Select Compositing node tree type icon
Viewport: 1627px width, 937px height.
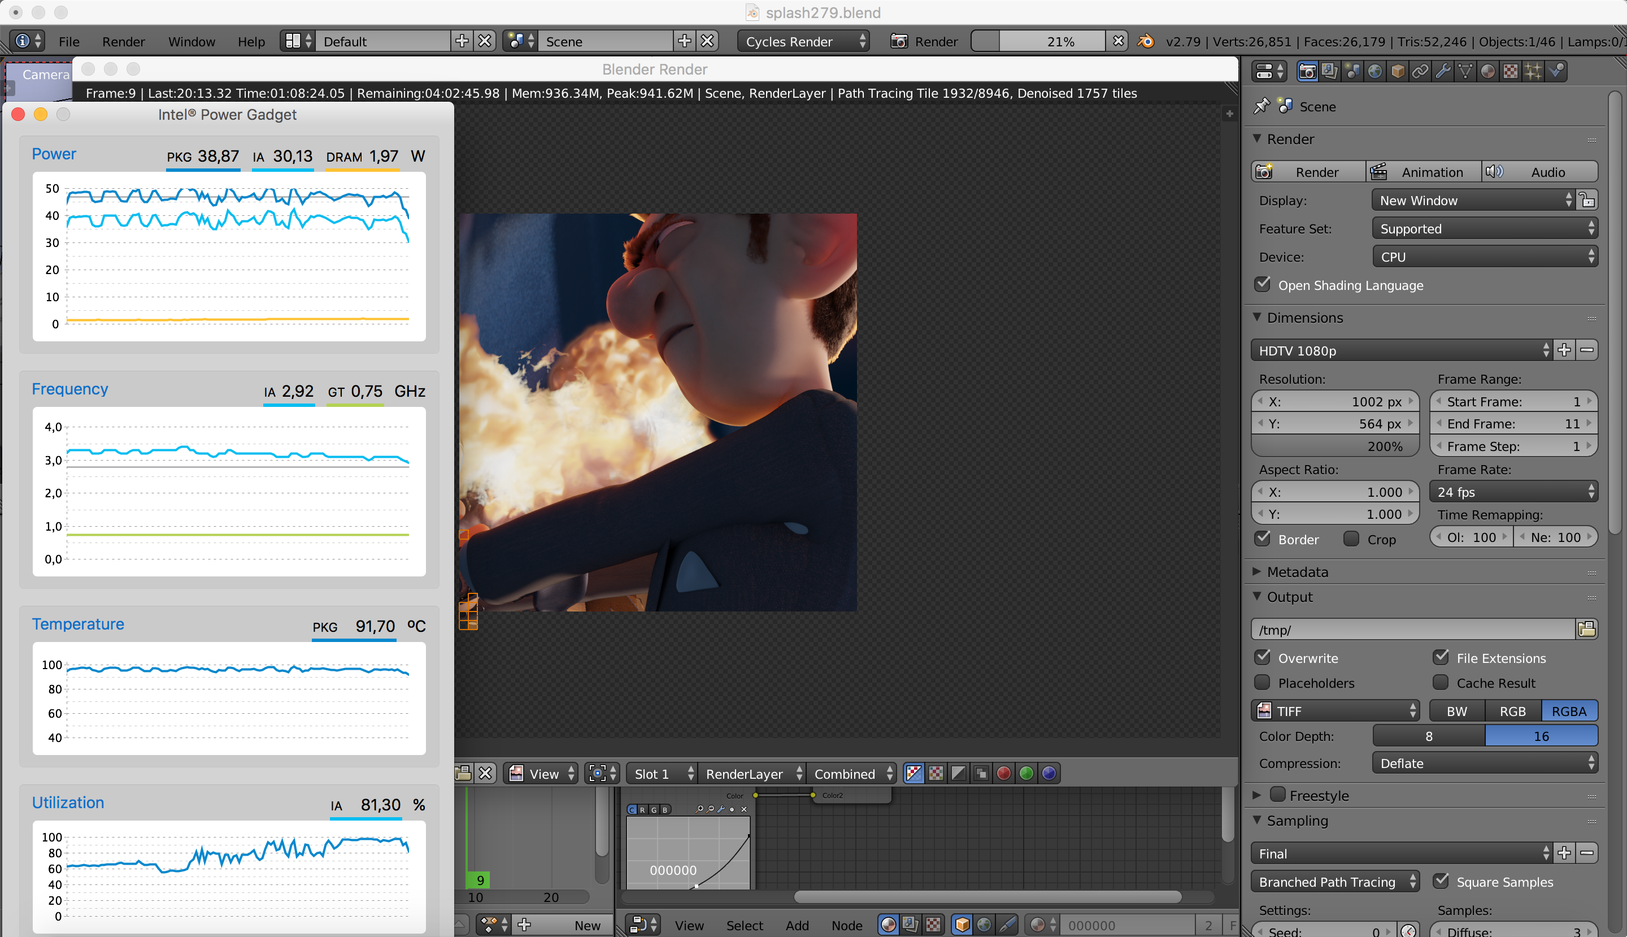pyautogui.click(x=911, y=925)
